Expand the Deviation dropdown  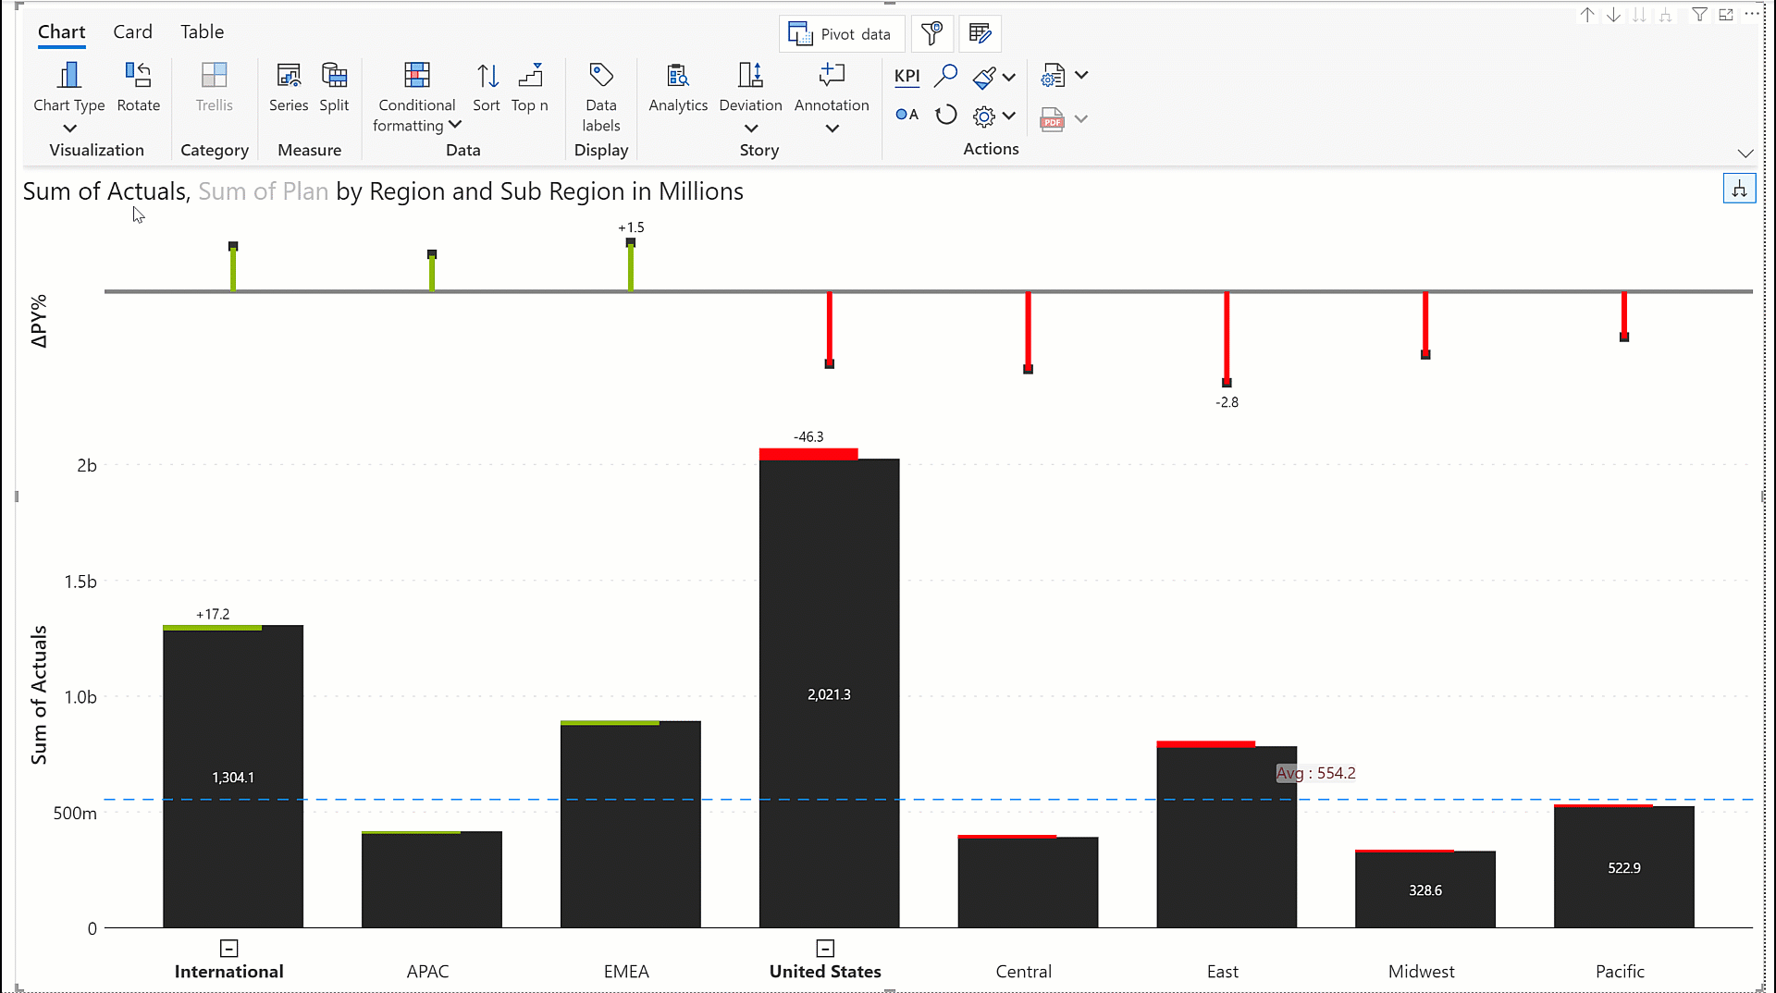pyautogui.click(x=750, y=129)
